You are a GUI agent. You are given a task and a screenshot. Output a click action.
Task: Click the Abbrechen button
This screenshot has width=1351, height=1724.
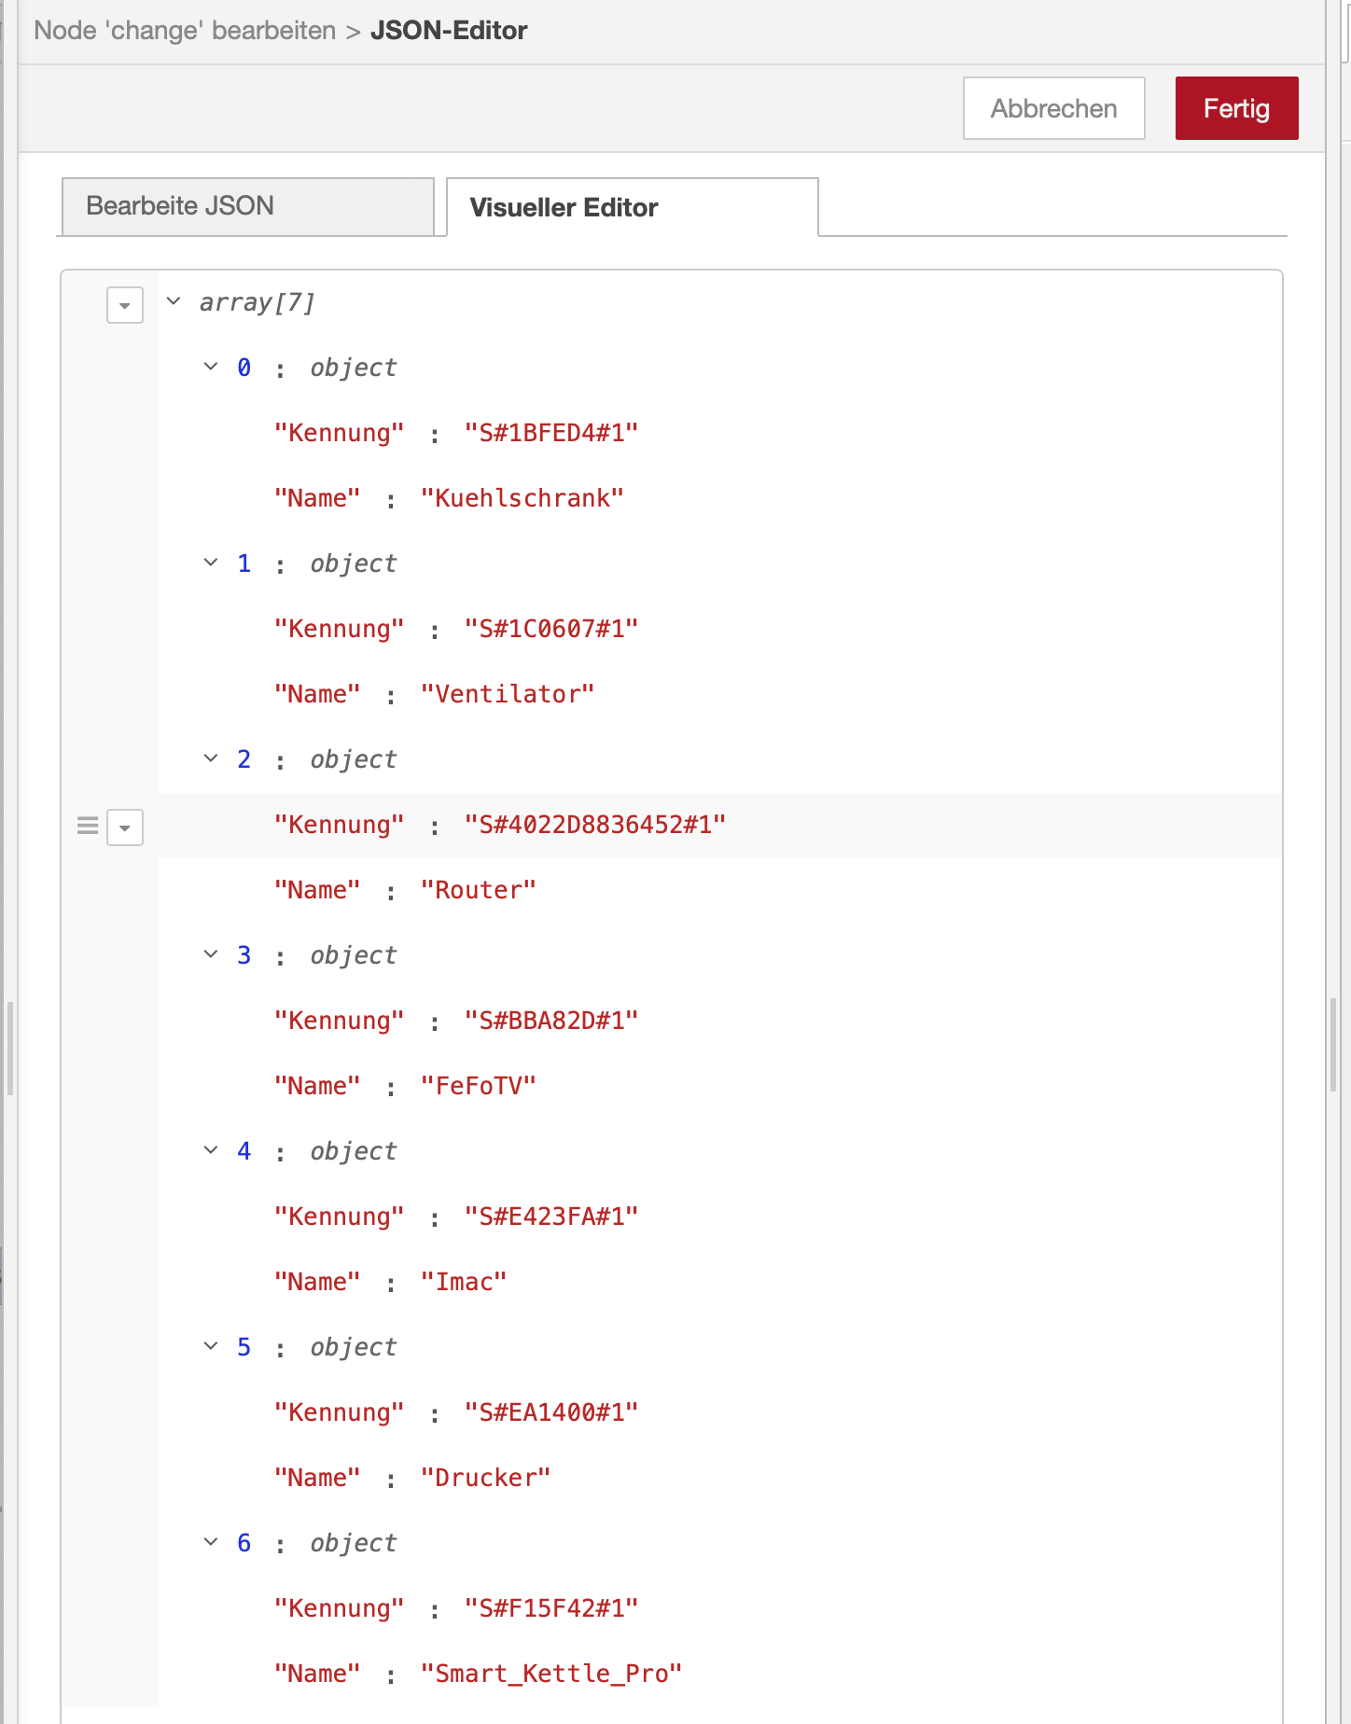(x=1053, y=108)
